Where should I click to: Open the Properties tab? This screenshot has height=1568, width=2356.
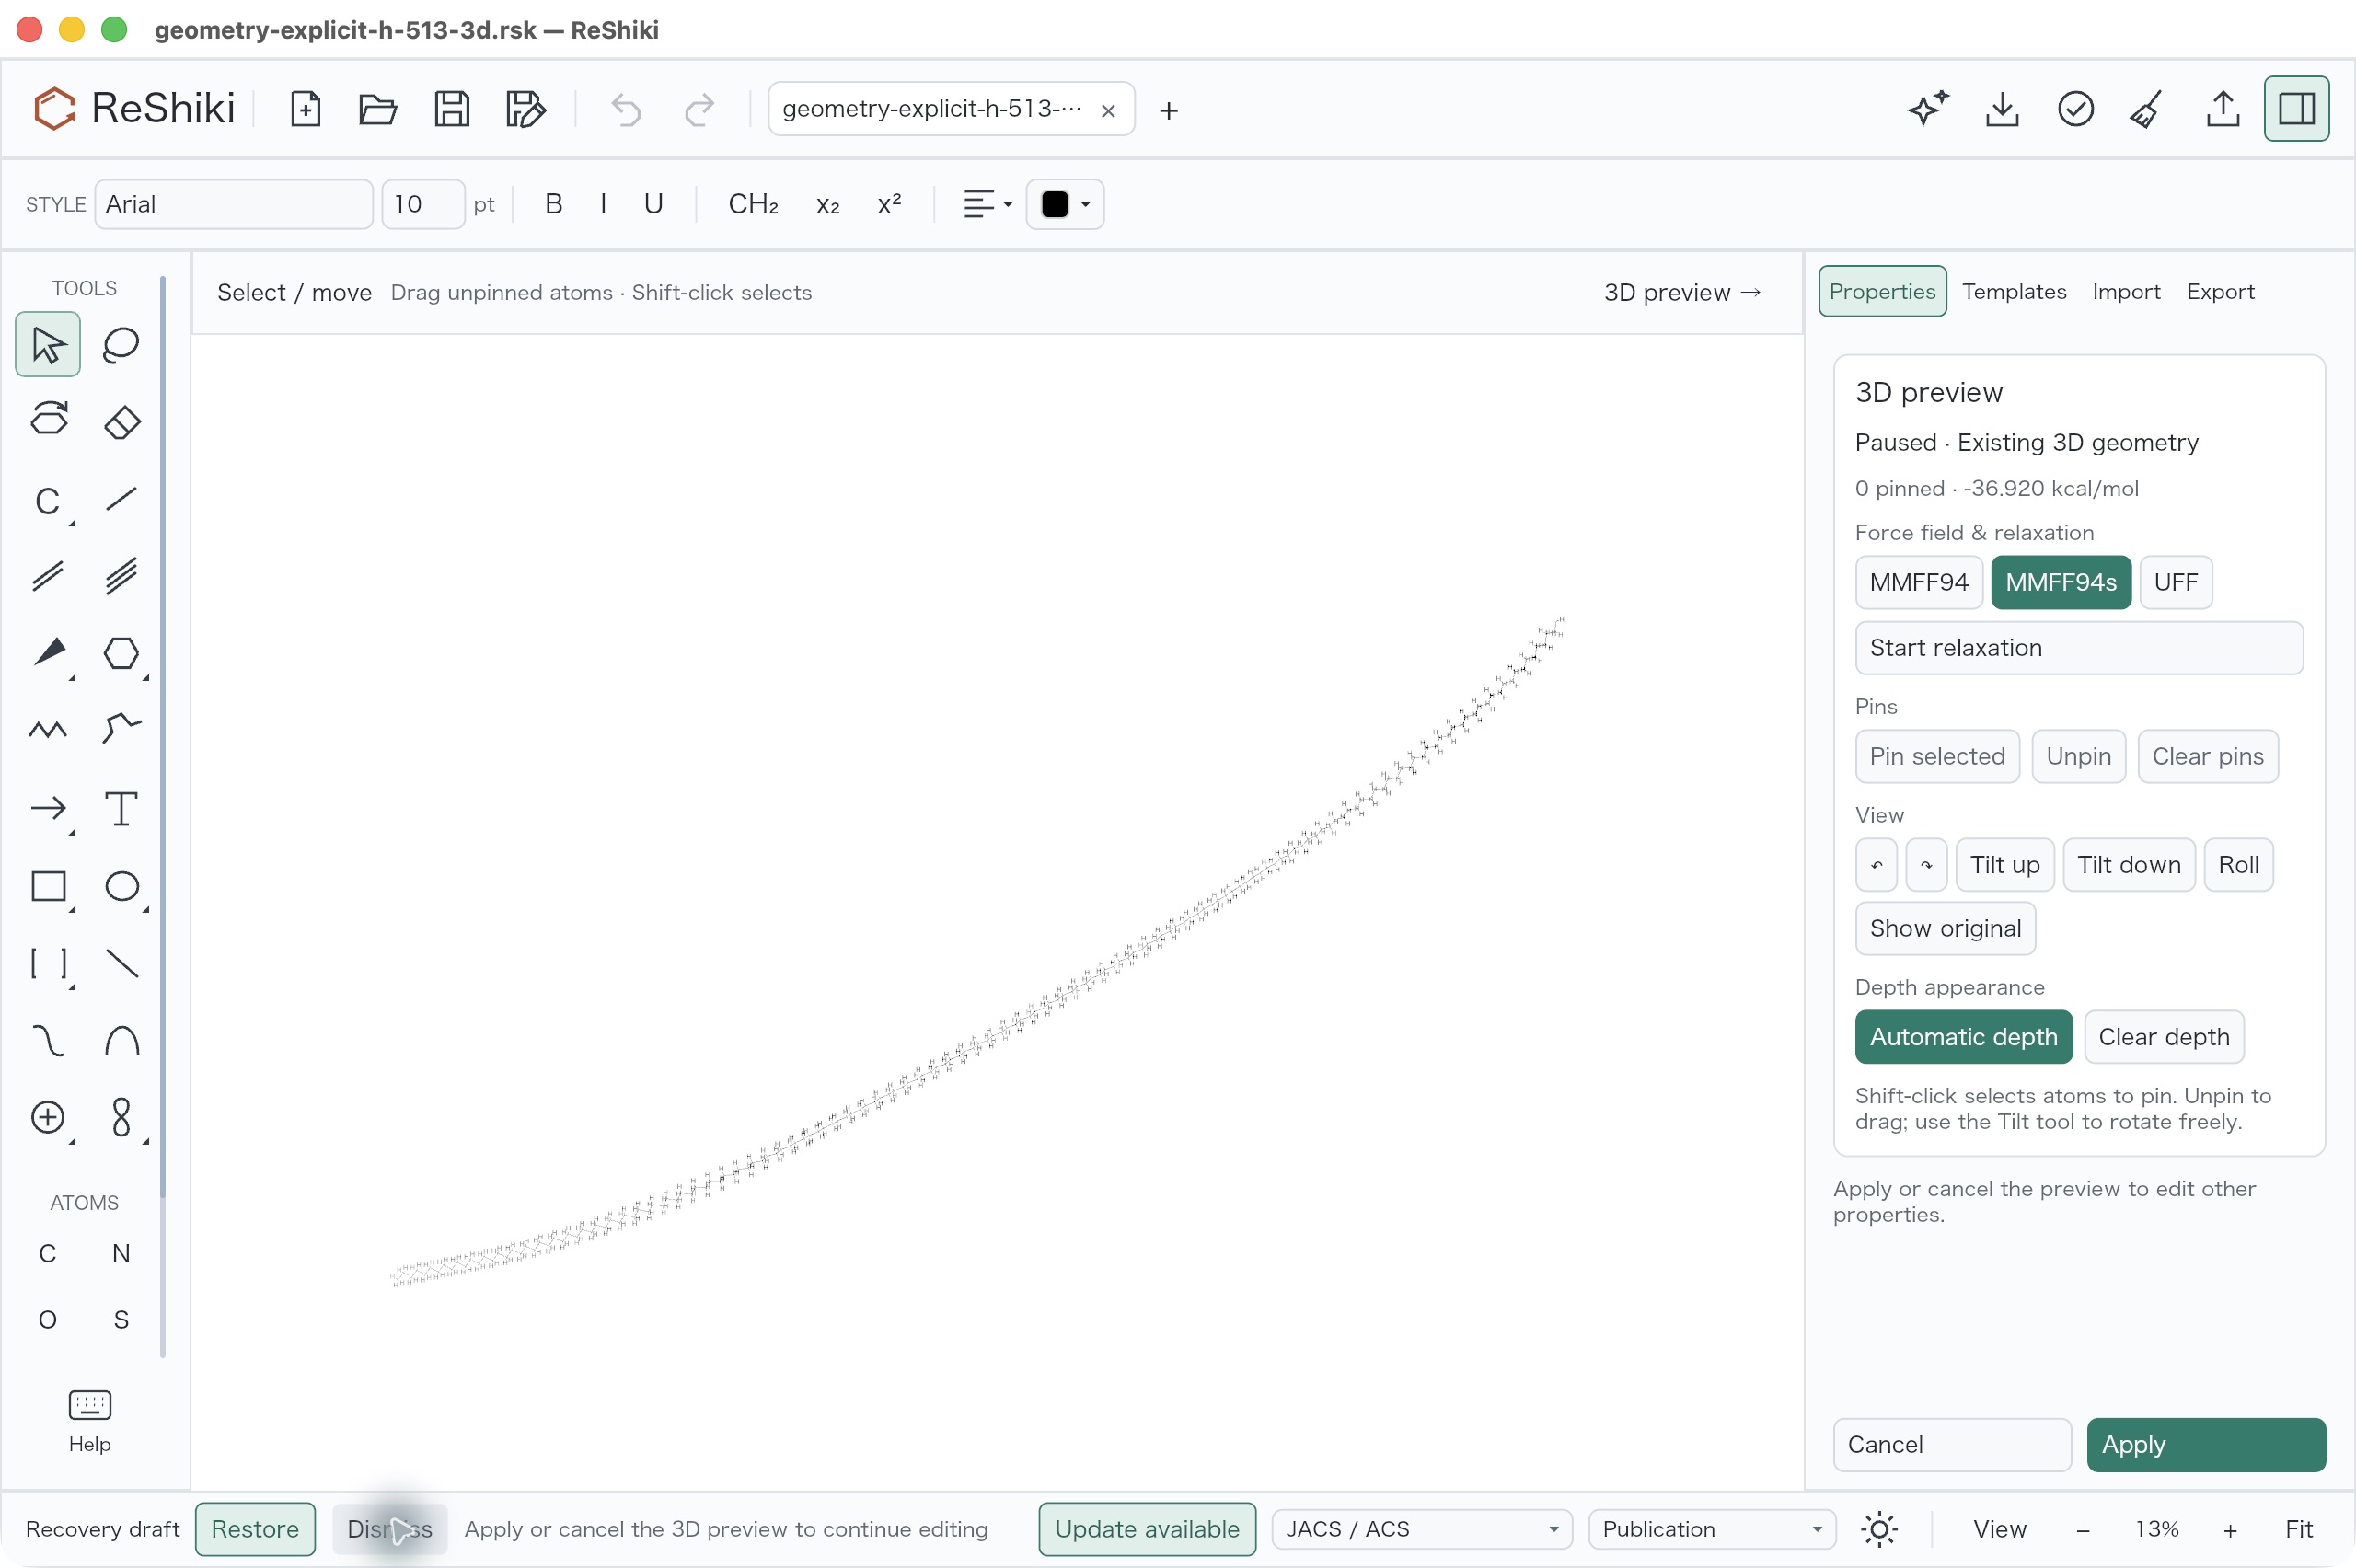click(x=1882, y=291)
